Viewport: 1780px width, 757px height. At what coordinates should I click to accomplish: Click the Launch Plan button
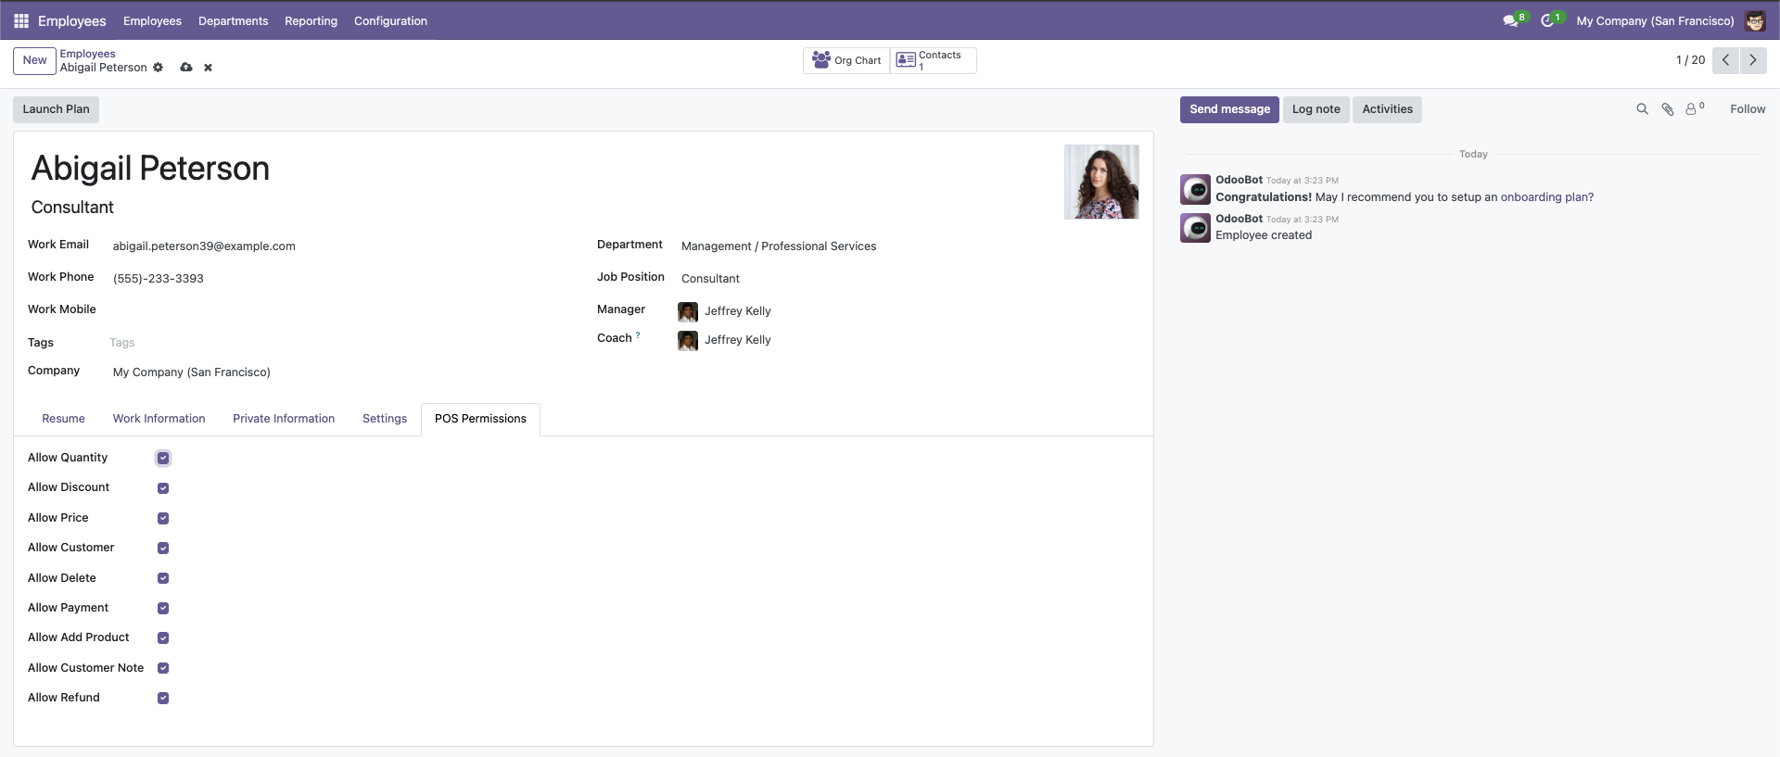[56, 109]
